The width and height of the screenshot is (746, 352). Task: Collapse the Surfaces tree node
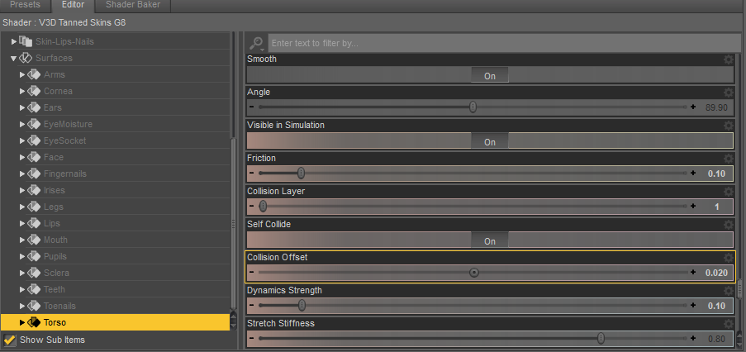click(13, 58)
